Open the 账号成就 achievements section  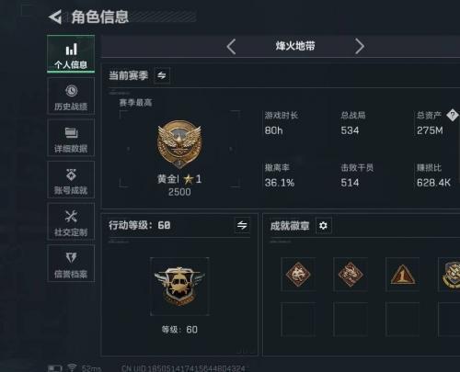click(x=71, y=180)
